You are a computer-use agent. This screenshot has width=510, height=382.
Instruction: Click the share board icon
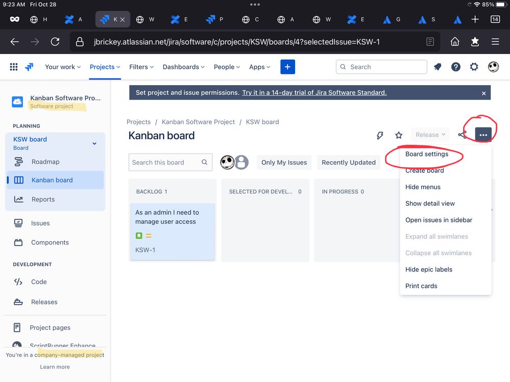462,135
